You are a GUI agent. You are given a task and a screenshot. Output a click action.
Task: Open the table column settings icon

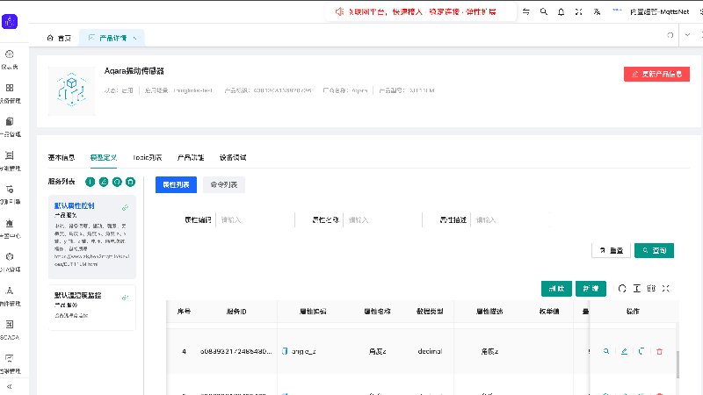651,289
